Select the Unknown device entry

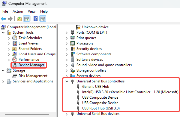point(95,27)
